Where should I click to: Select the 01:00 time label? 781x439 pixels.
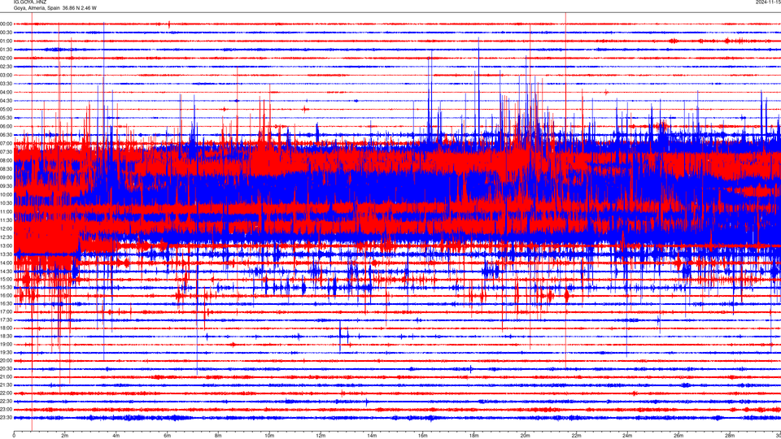pos(6,41)
